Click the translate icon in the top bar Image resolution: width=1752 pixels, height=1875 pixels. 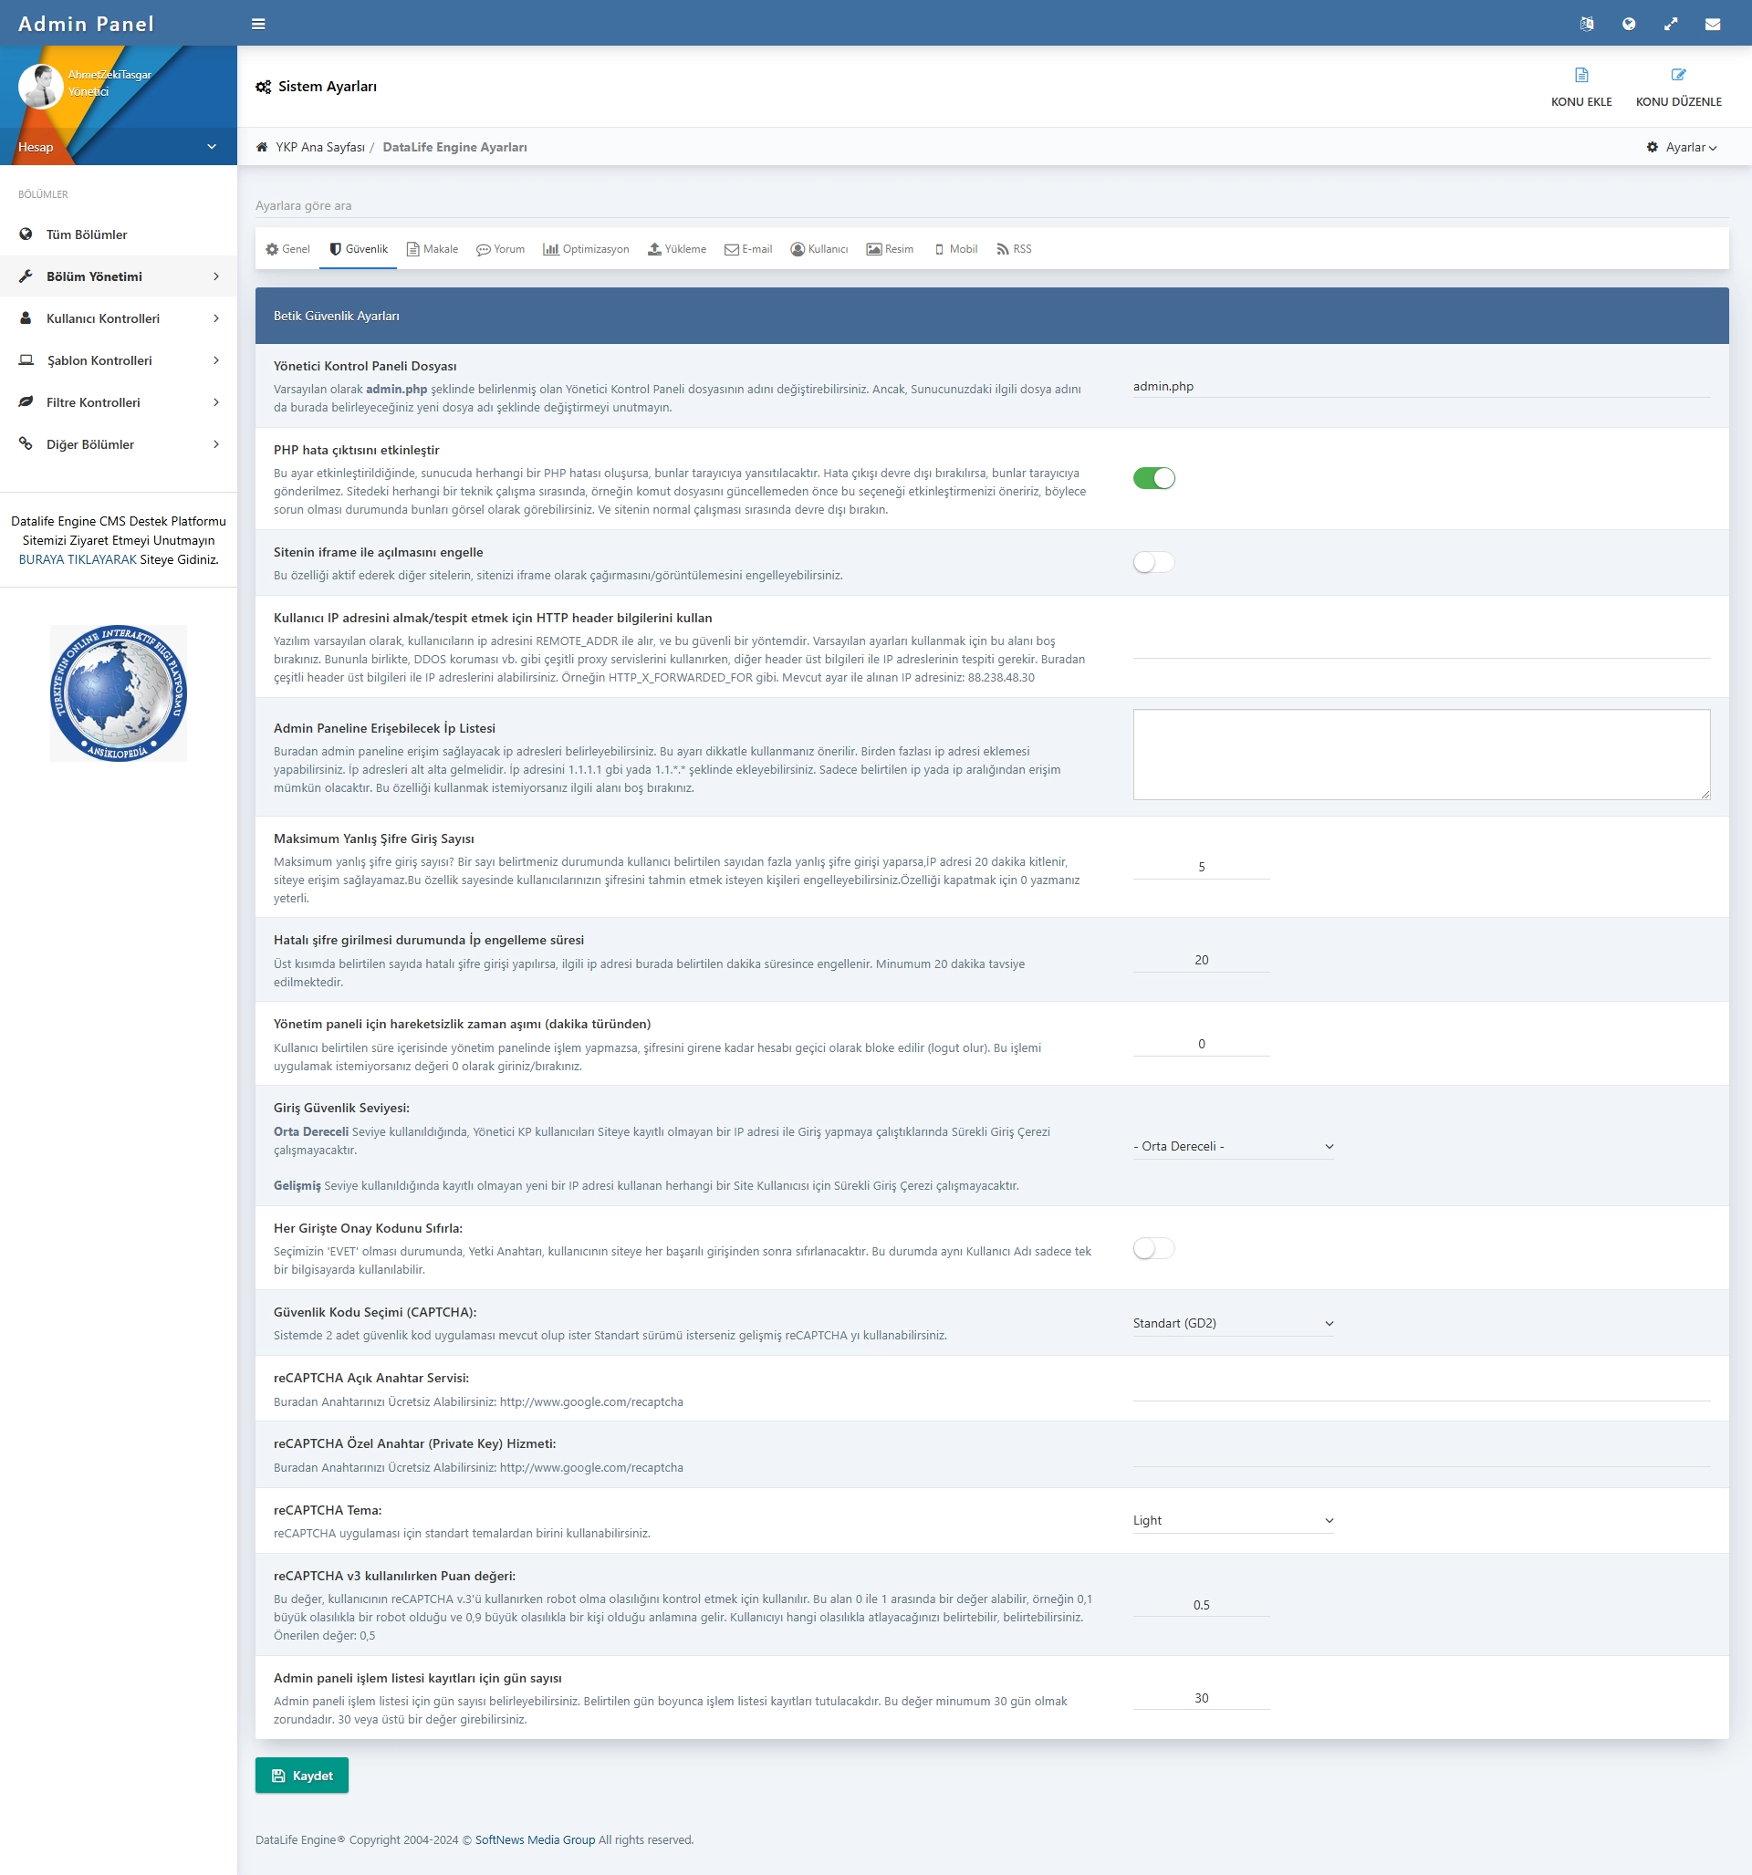[x=1586, y=25]
